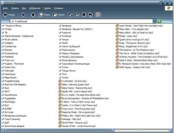Select "Ляпис Трубецкой" folder name

click(x=71, y=47)
